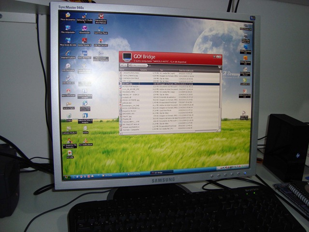
Task: Open the Meu computador desktop icon
Action: pos(68,29)
